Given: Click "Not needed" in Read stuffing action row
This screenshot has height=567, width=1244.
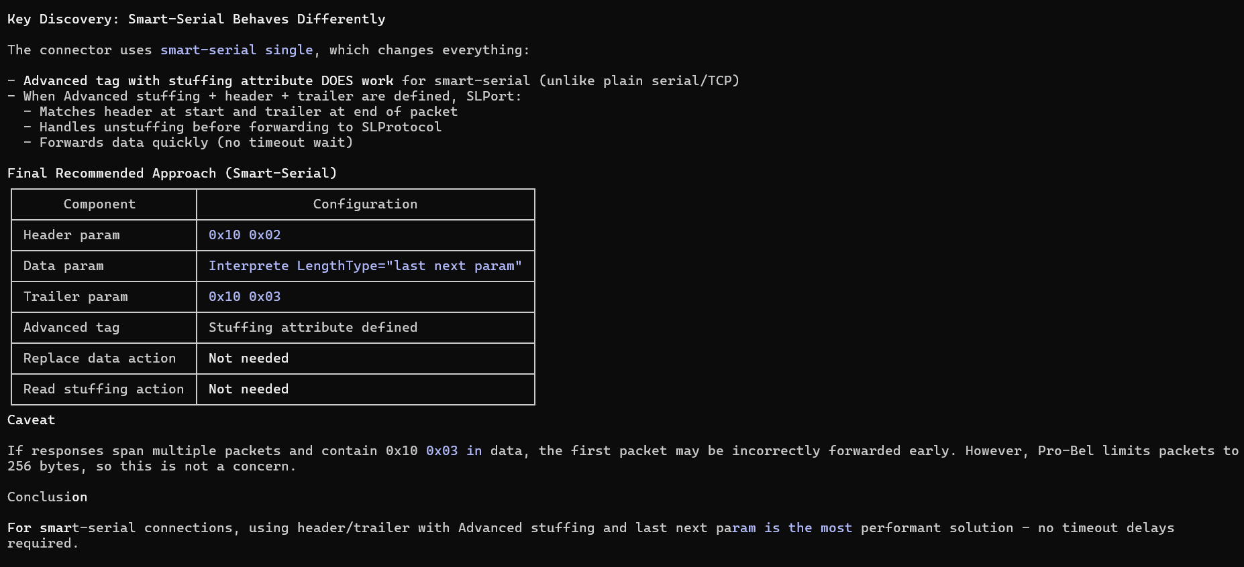Looking at the screenshot, I should click(x=248, y=389).
